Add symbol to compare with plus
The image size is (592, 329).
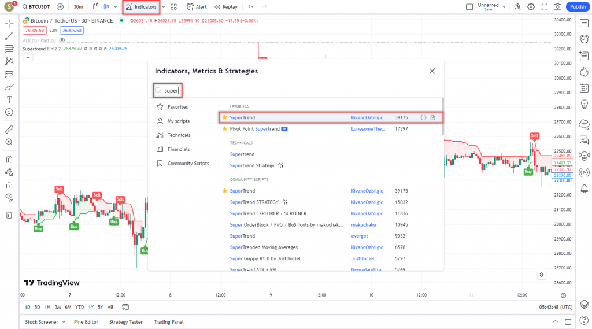click(60, 7)
